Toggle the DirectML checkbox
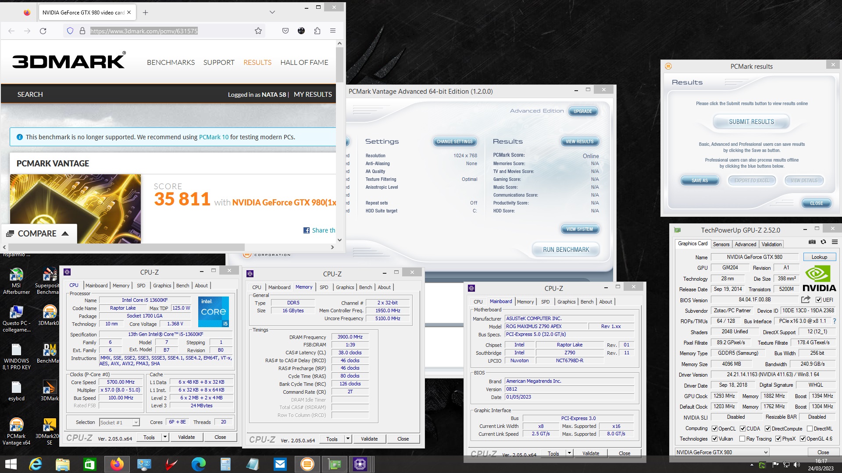Screen dimensions: 842x473 pyautogui.click(x=810, y=429)
